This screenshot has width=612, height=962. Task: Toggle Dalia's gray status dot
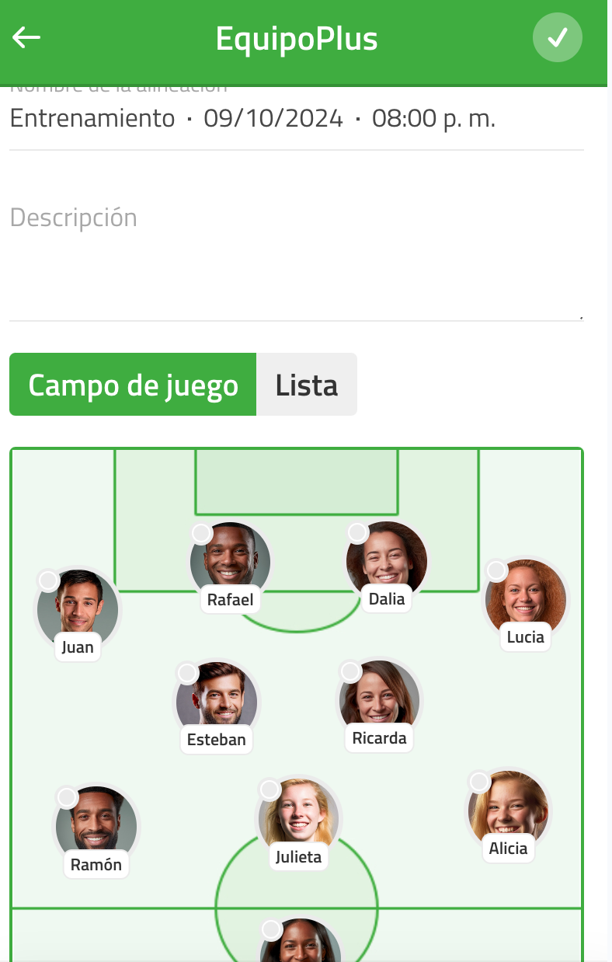click(357, 532)
